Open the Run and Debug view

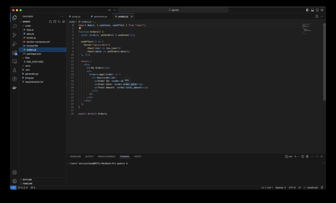pyautogui.click(x=15, y=44)
